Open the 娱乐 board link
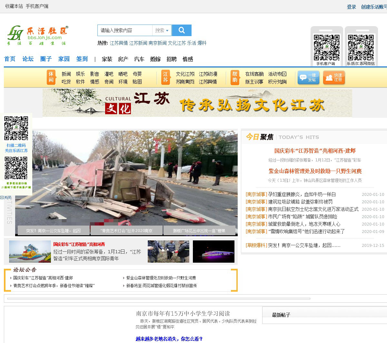 point(81,74)
